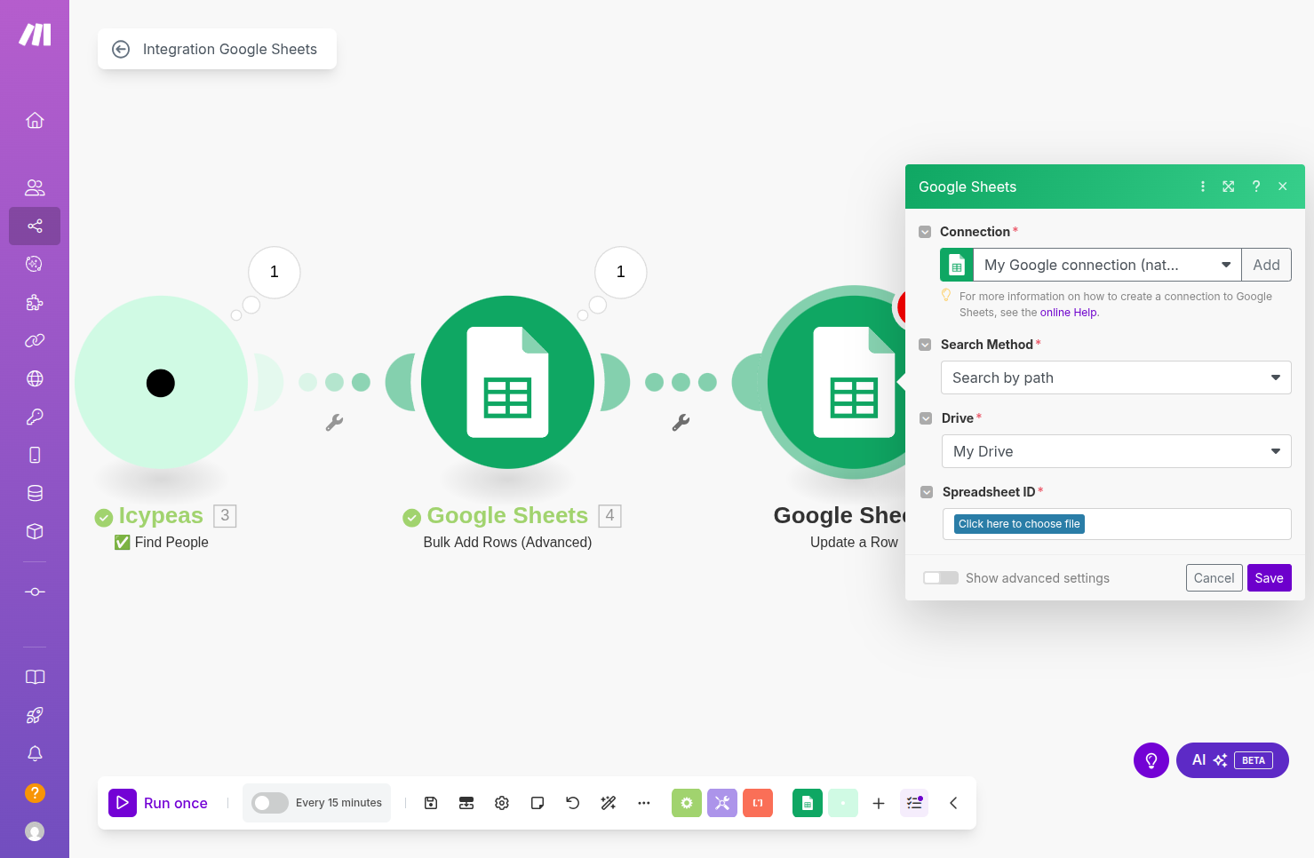
Task: Click the back arrow beside Integration Google Sheets
Action: (x=121, y=49)
